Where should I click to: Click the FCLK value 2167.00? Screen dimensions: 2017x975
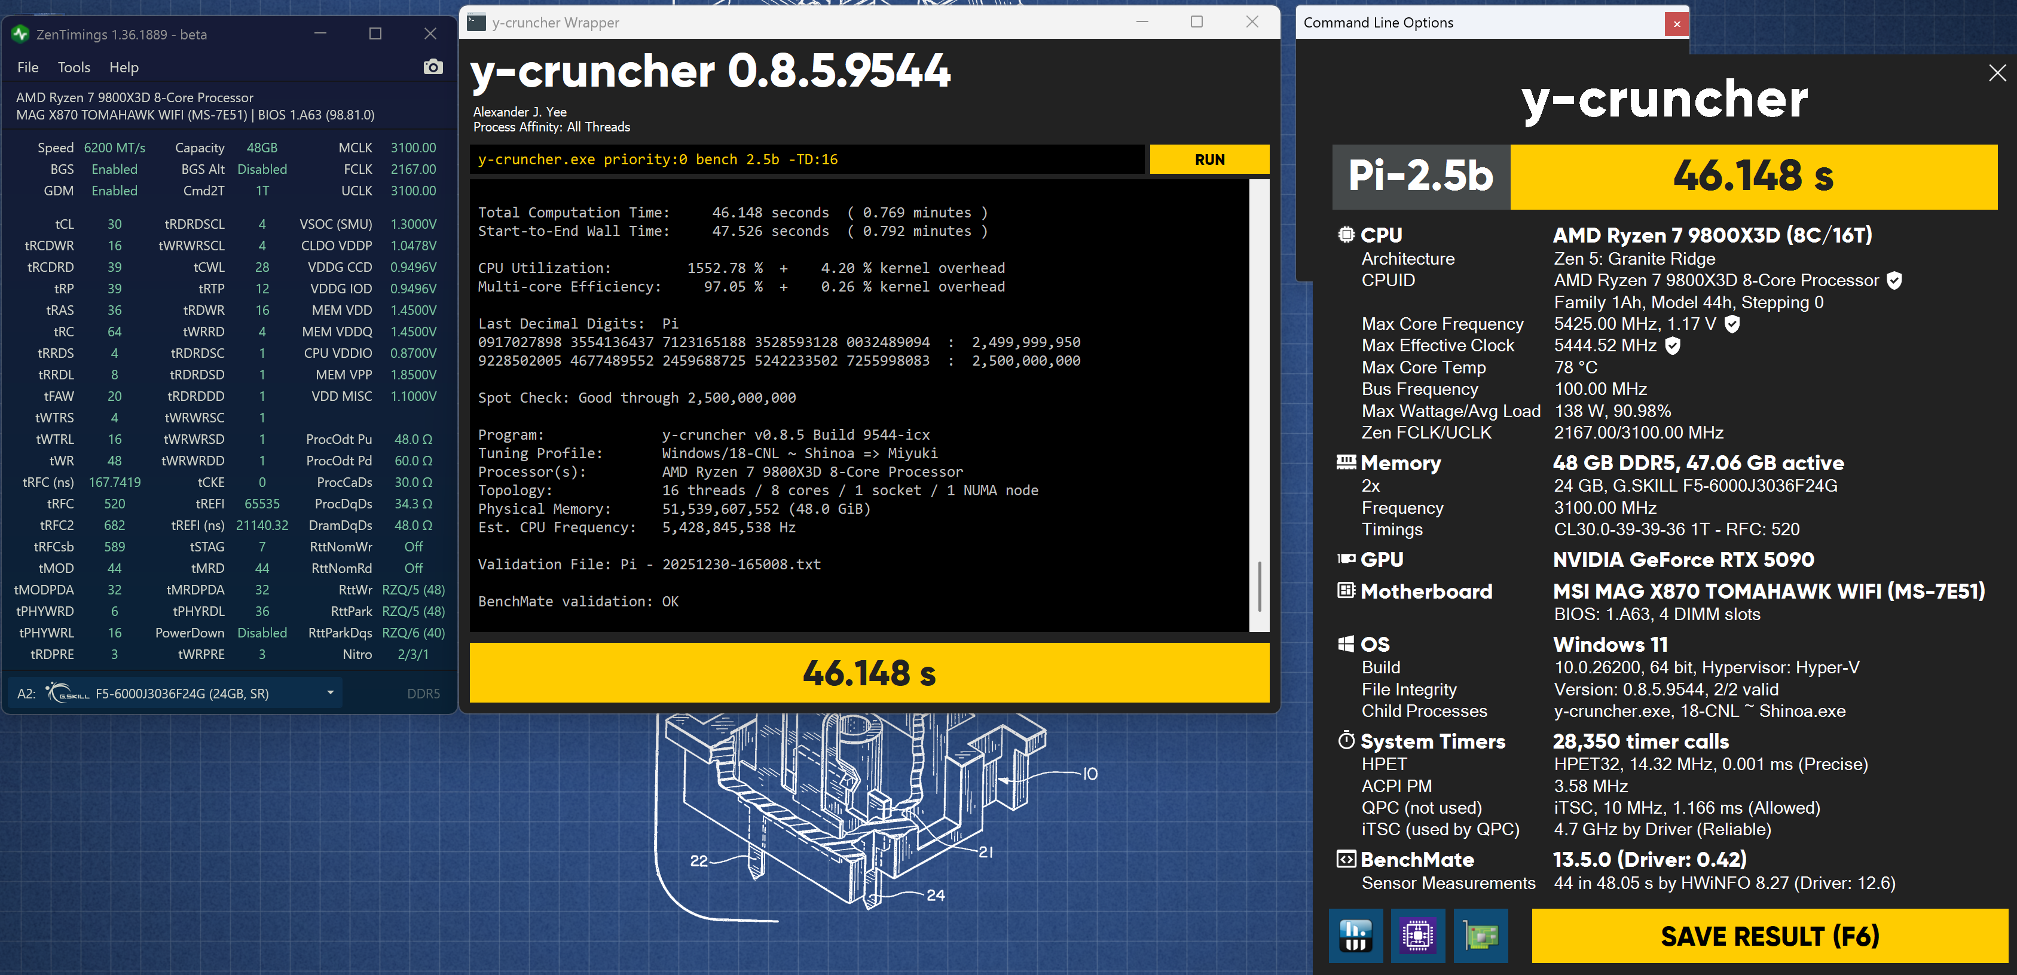414,169
